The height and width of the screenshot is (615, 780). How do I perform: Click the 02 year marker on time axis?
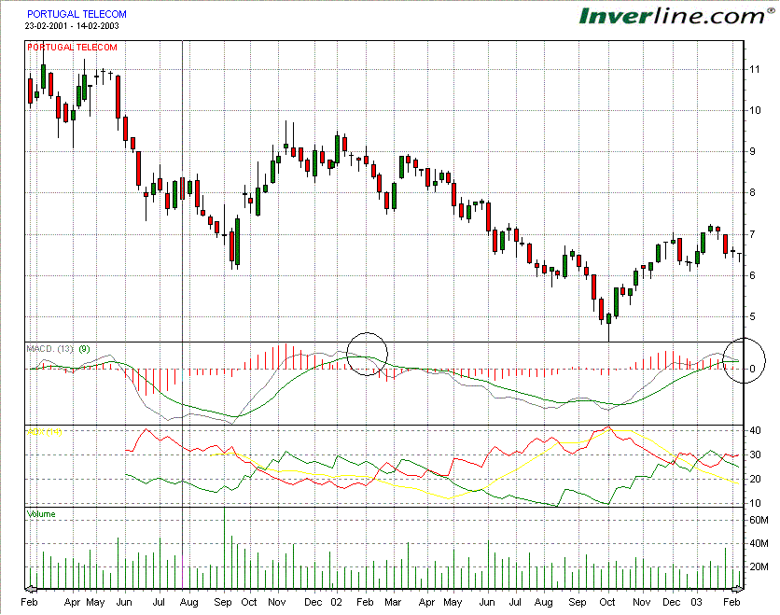336,602
